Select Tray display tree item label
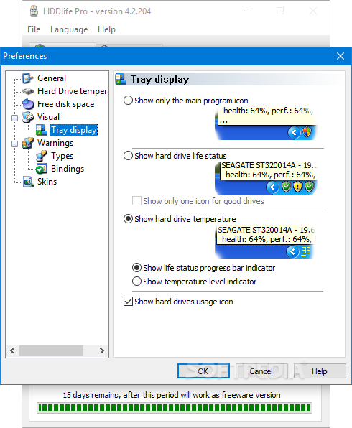352x428 pixels. click(x=74, y=130)
